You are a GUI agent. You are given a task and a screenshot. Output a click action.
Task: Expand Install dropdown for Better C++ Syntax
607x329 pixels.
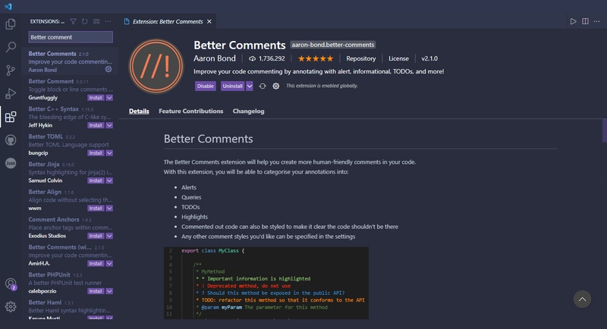click(109, 125)
